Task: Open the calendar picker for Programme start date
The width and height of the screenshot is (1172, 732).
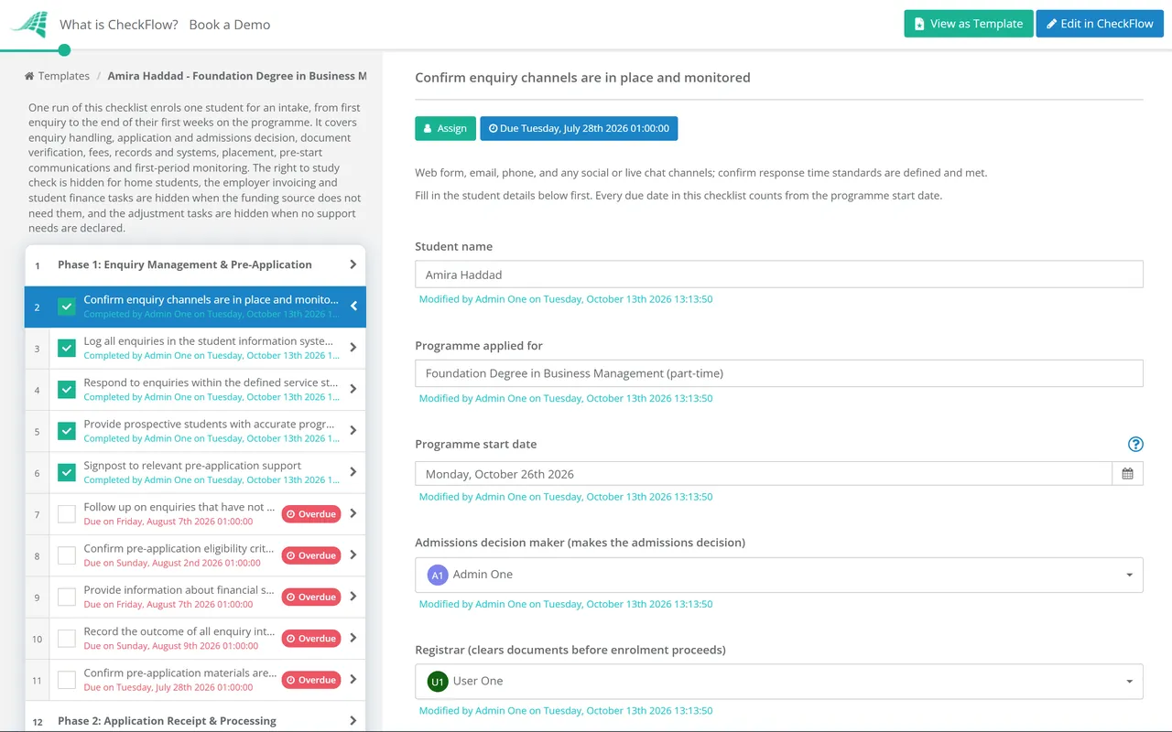Action: pyautogui.click(x=1127, y=474)
